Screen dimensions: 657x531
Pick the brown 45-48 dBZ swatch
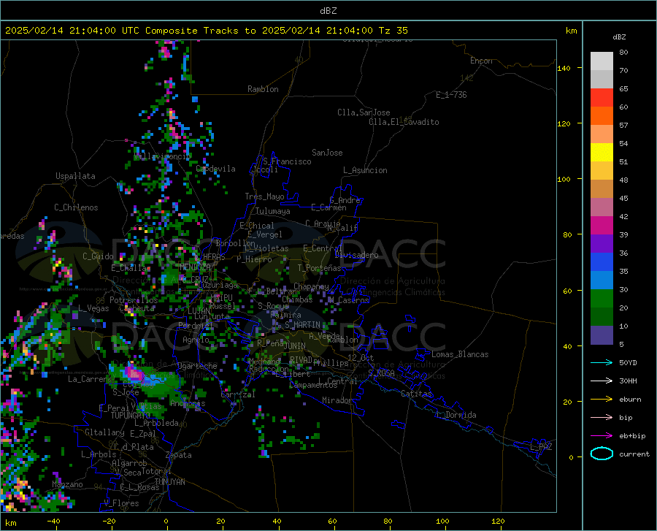click(602, 189)
